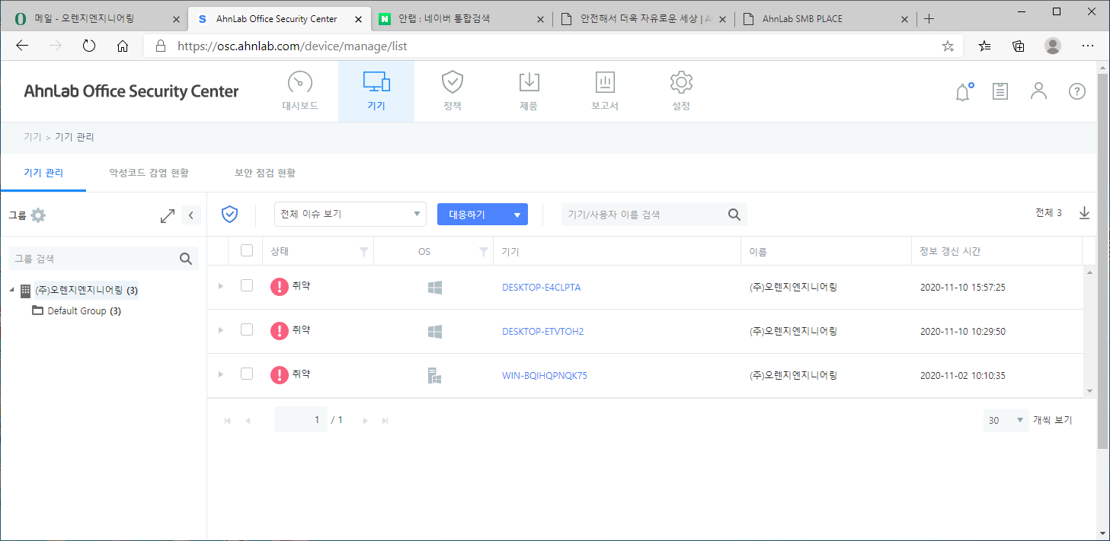Switch to the 악성코드 감염 현황 tab
The image size is (1110, 541).
(x=149, y=173)
